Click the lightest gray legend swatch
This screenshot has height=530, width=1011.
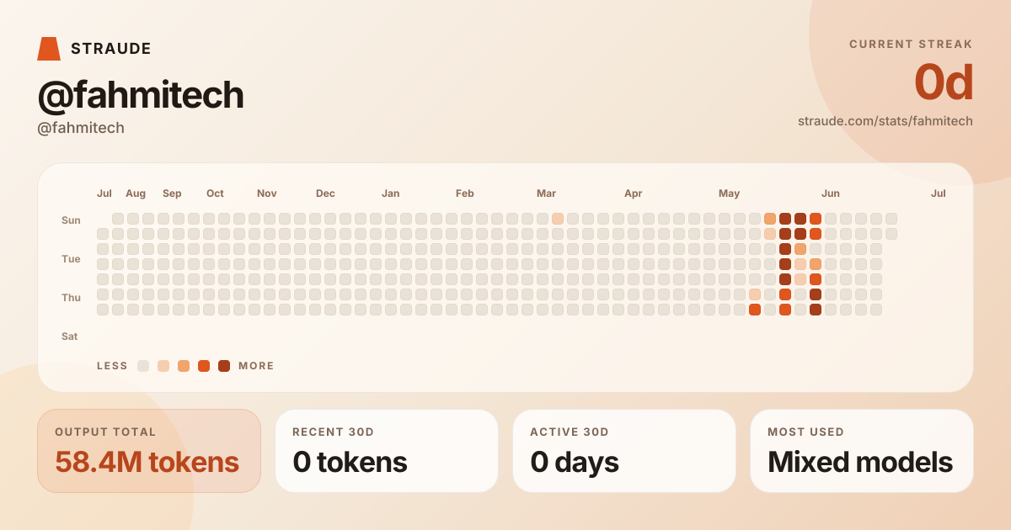point(143,366)
